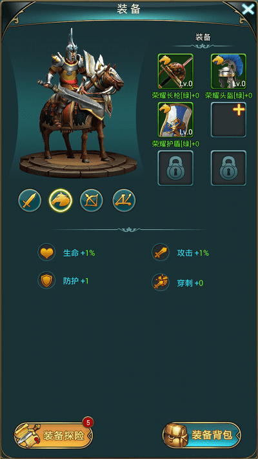This screenshot has height=459, width=258.
Task: Click the red 5 notification badge
Action: (88, 422)
